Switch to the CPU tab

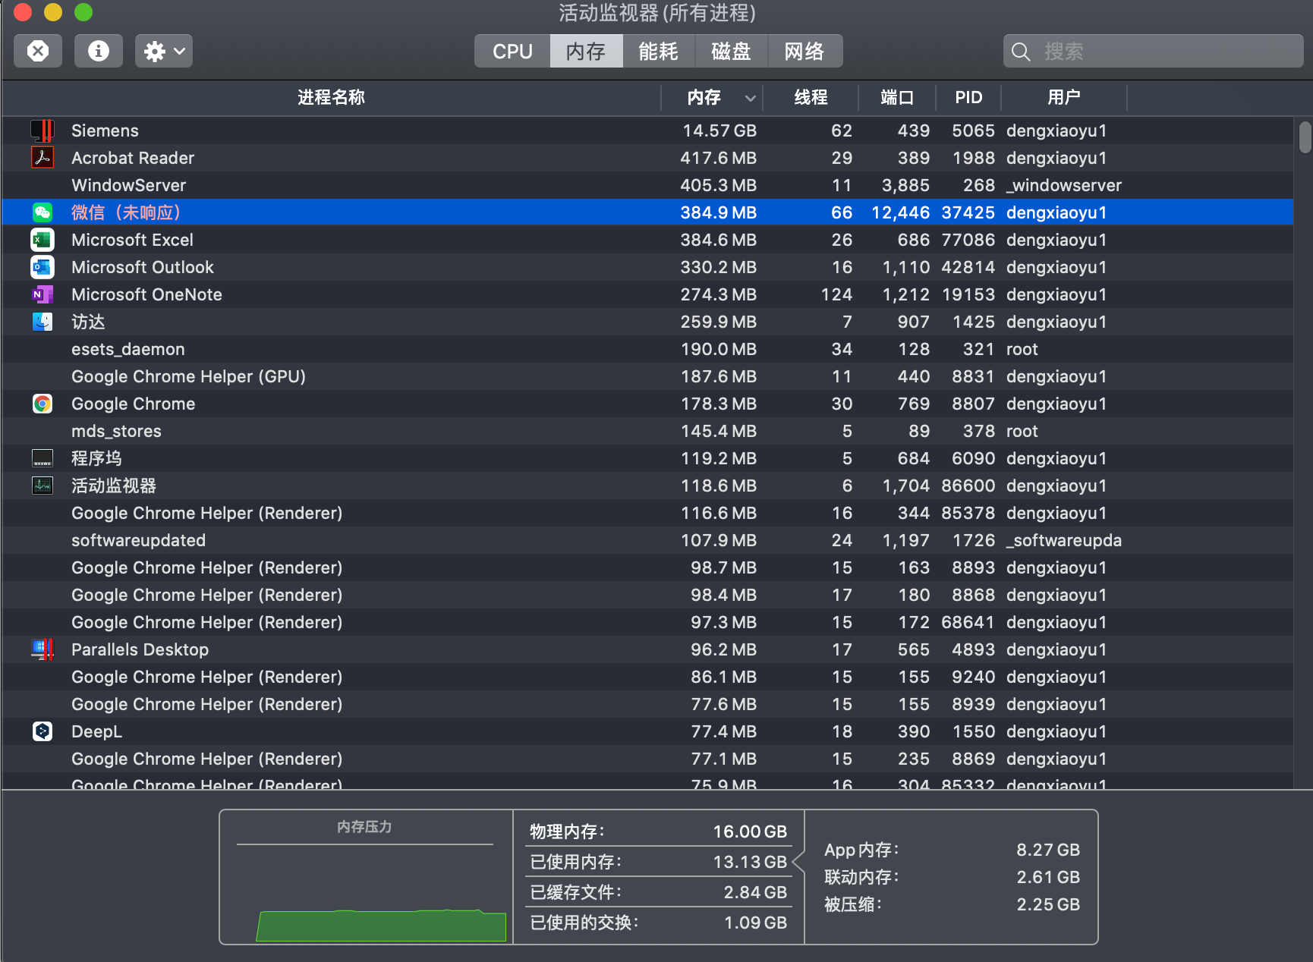512,51
